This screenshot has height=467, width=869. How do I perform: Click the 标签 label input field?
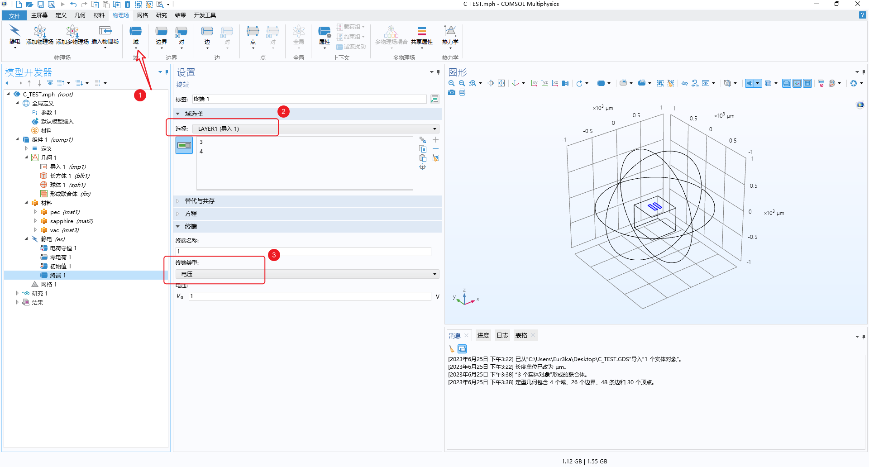[309, 99]
